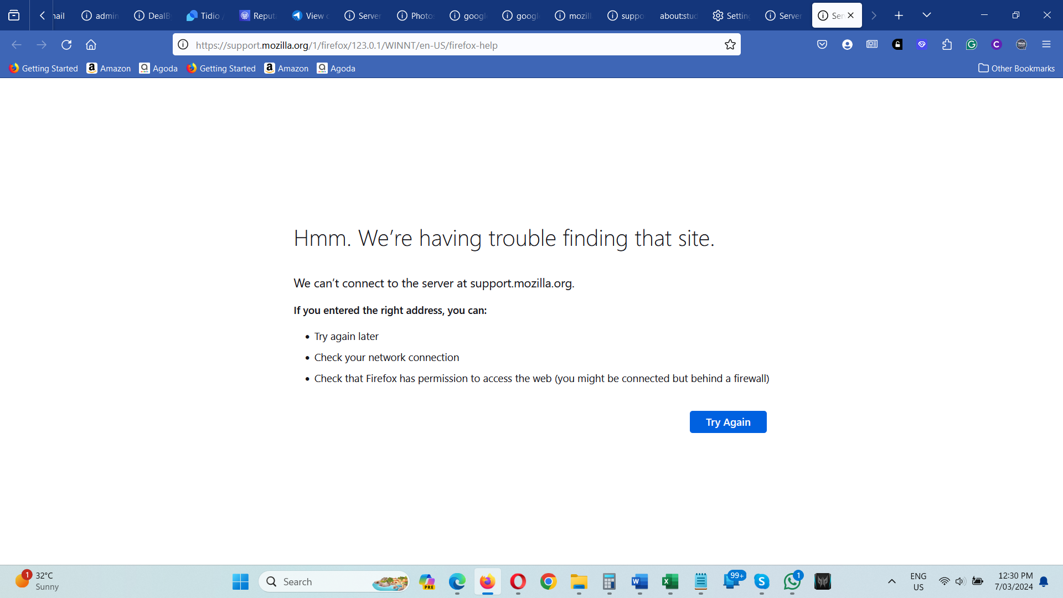Image resolution: width=1063 pixels, height=598 pixels.
Task: Click the Try Again button
Action: [727, 422]
